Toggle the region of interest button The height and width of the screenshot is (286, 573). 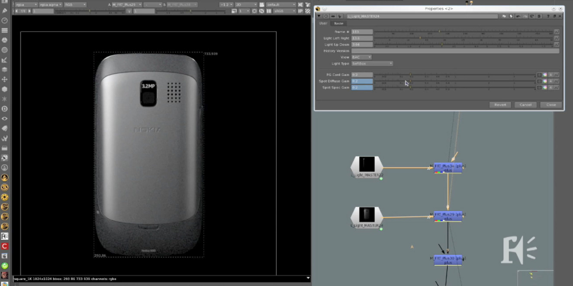pyautogui.click(x=254, y=11)
